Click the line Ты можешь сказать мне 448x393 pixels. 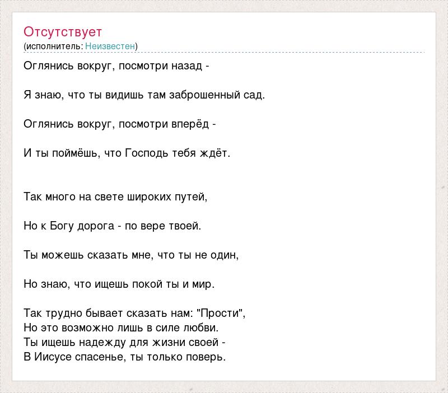point(131,255)
